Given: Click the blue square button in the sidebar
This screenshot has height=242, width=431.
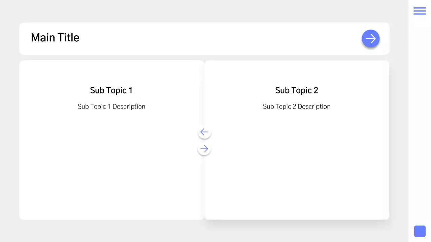Looking at the screenshot, I should coord(420,231).
